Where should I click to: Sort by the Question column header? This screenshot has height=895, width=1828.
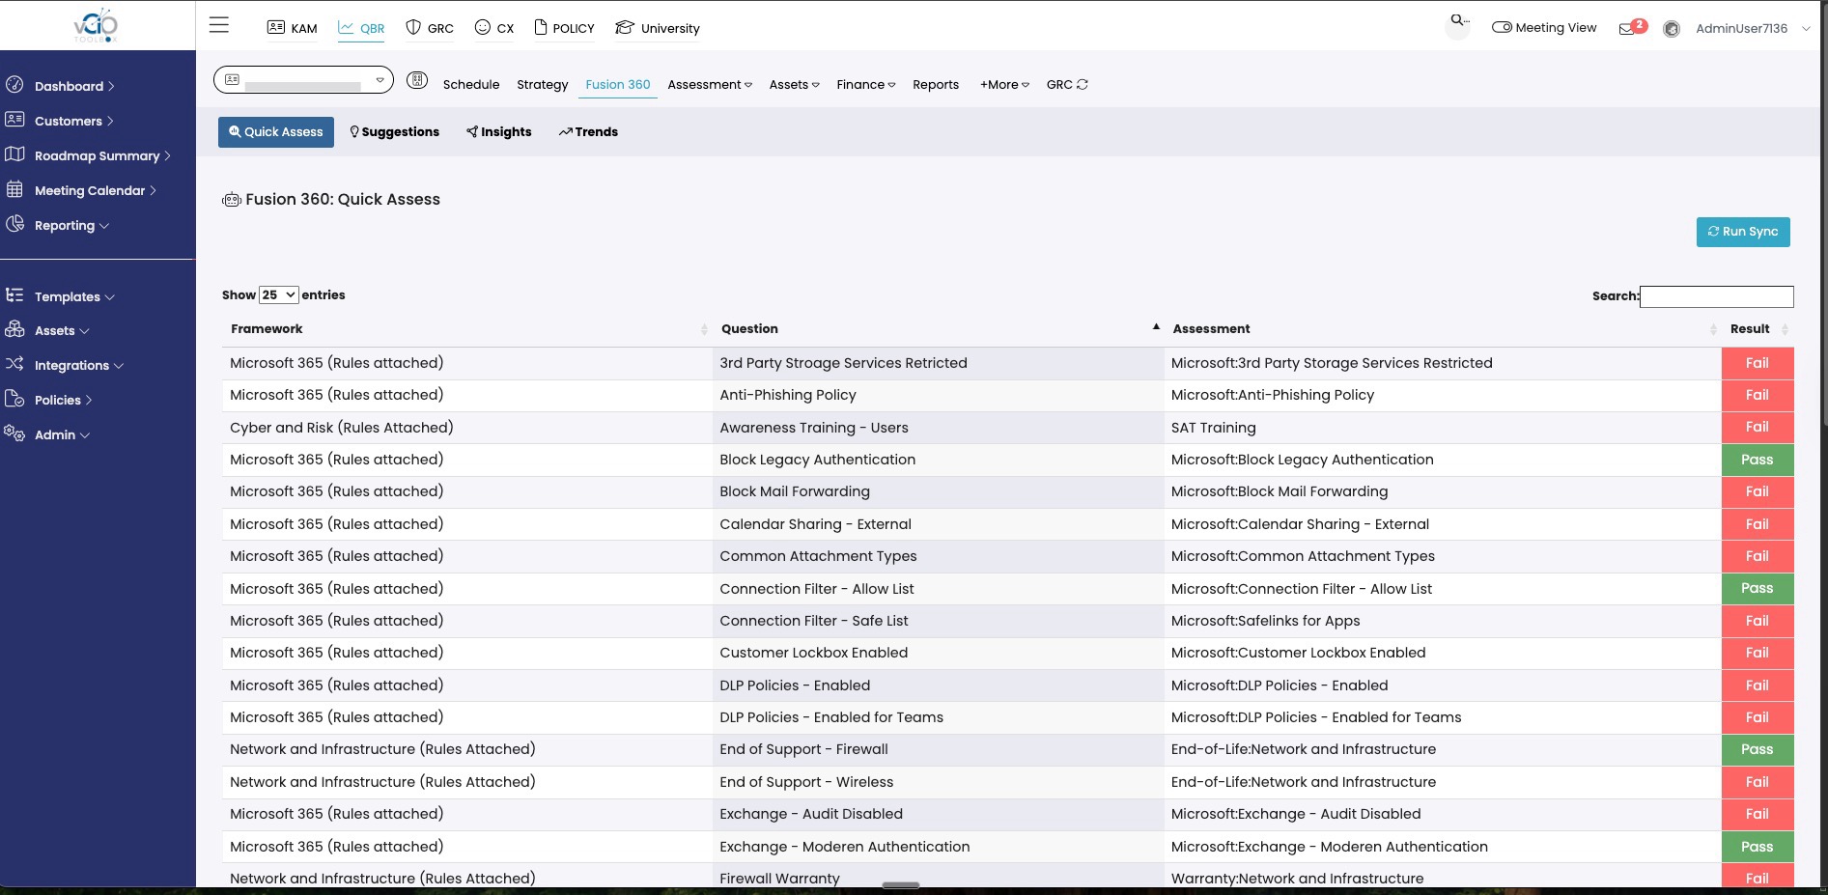pos(939,329)
